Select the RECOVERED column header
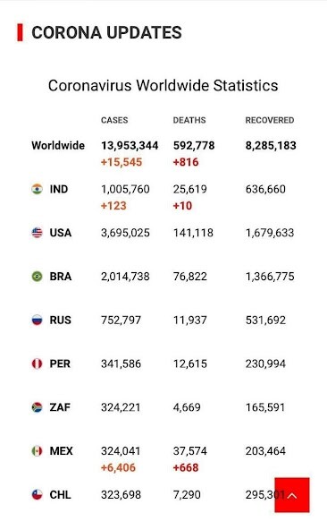Viewport: 327px width, 530px height. pyautogui.click(x=270, y=120)
